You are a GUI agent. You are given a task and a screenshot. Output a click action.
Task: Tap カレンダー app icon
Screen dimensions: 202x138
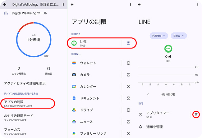coord(74,87)
